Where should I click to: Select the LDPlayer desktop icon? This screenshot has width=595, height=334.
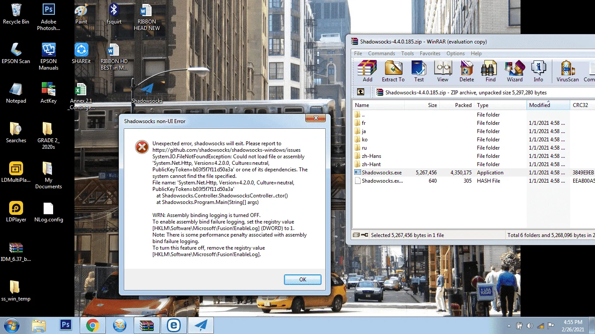16,212
